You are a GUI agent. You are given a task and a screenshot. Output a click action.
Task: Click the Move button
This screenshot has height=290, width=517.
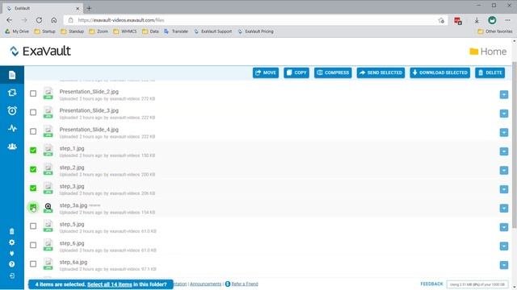[x=266, y=72]
